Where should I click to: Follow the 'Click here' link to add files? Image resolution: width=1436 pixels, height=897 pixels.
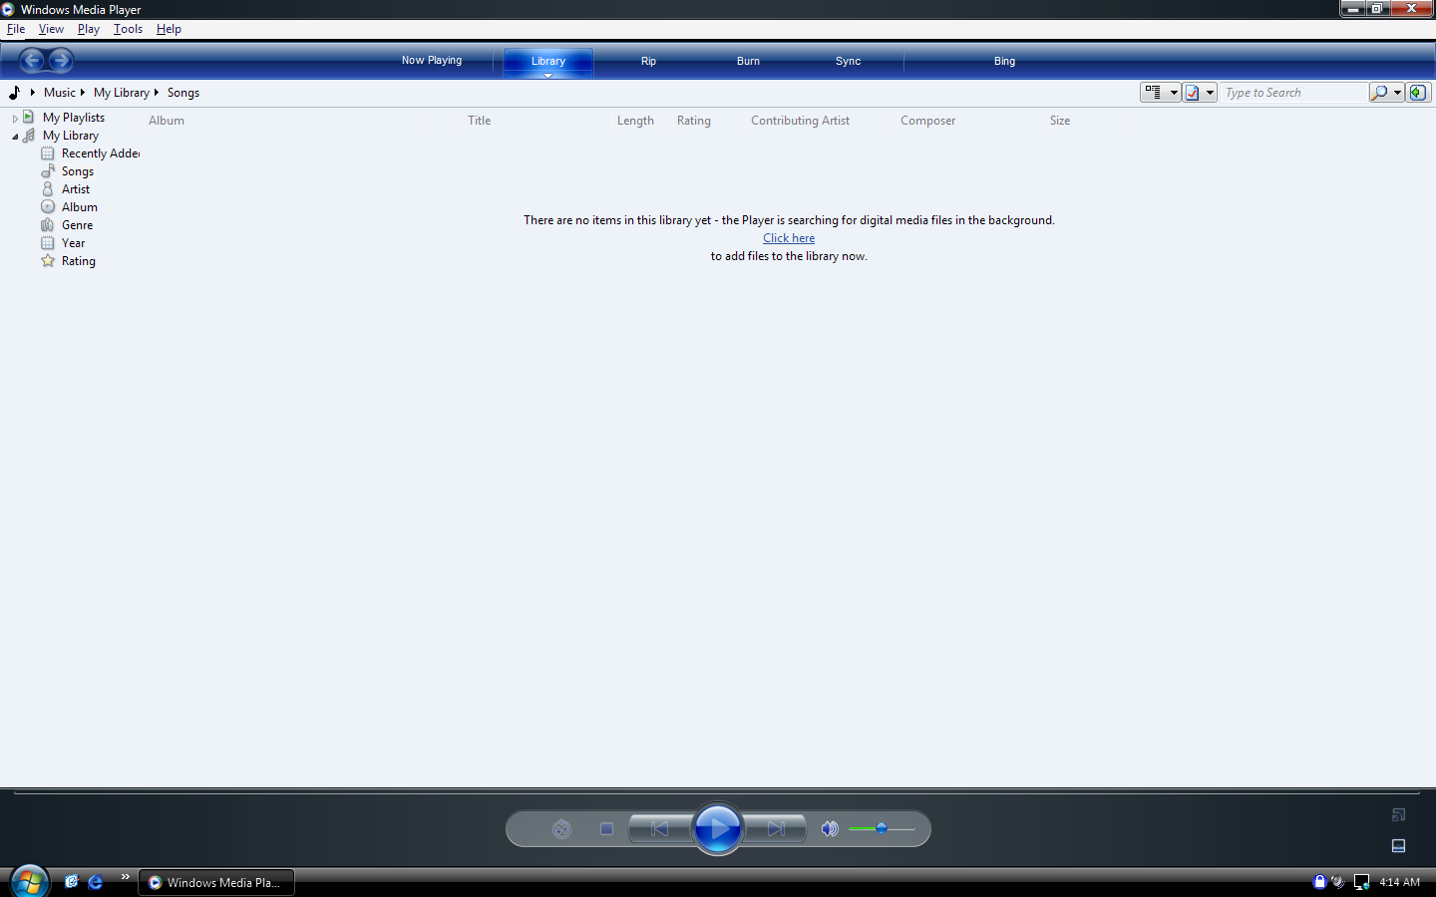pyautogui.click(x=789, y=238)
